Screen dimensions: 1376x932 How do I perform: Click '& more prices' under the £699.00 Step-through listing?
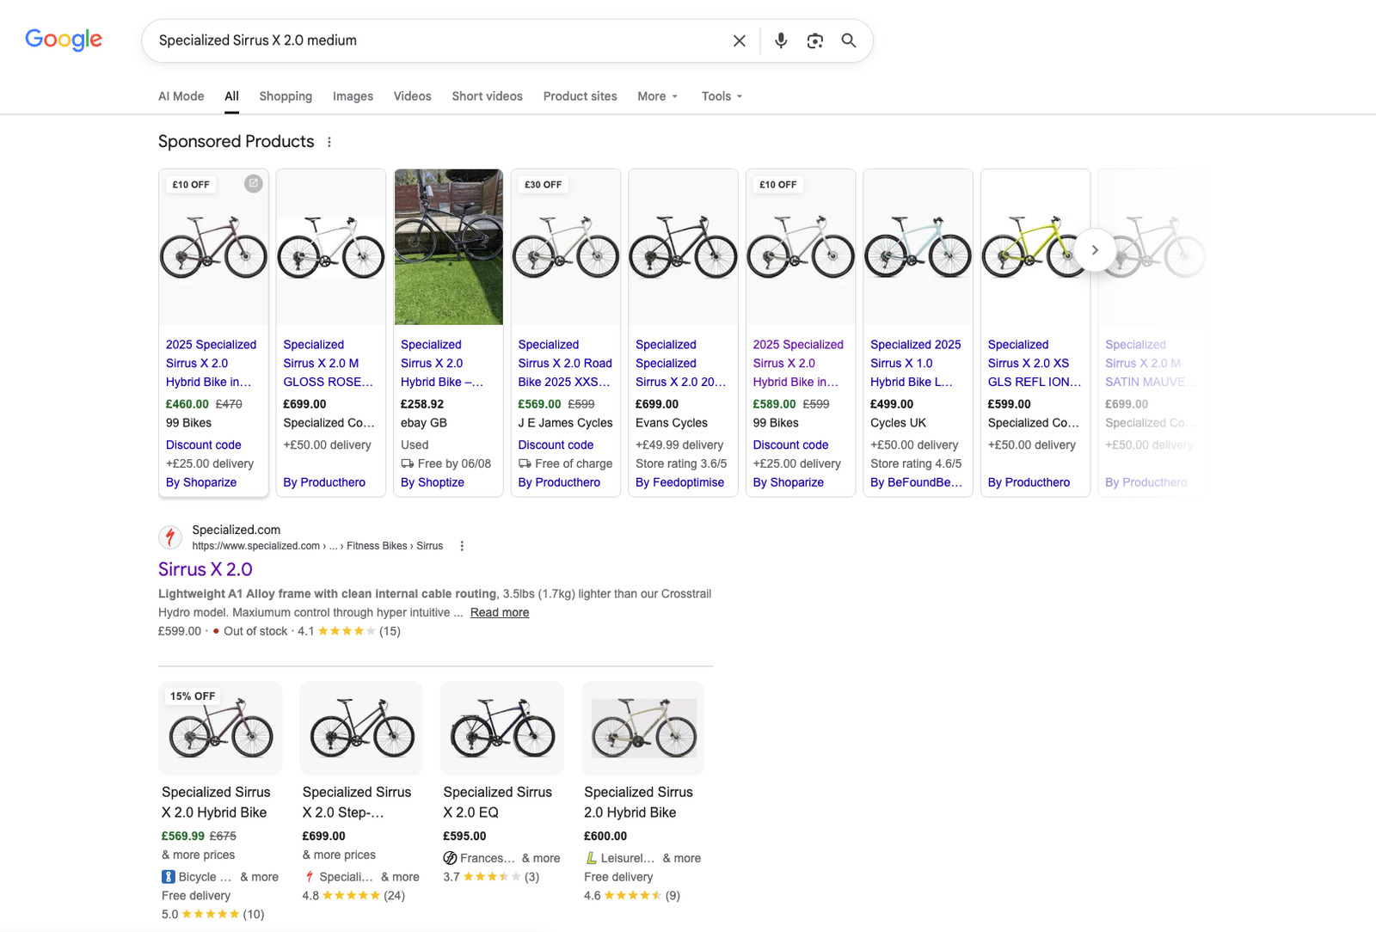click(x=339, y=855)
